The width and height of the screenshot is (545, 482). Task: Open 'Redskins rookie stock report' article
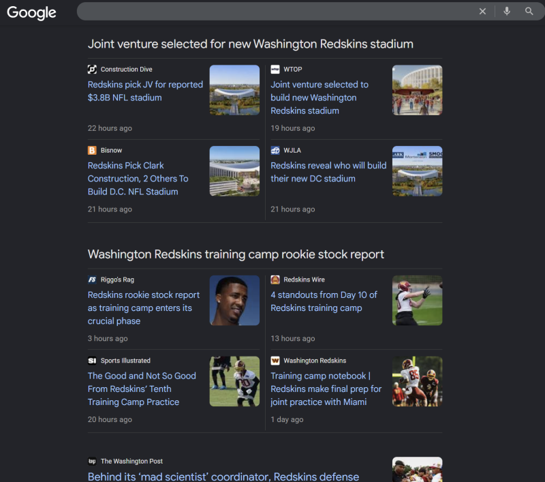click(144, 307)
